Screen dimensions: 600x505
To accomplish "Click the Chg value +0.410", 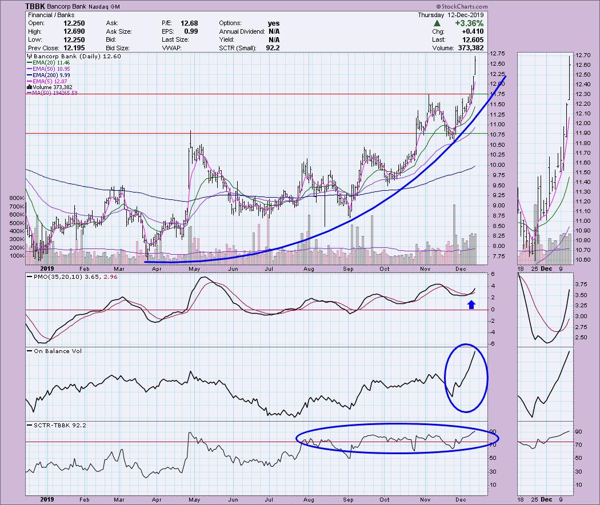I will click(472, 31).
